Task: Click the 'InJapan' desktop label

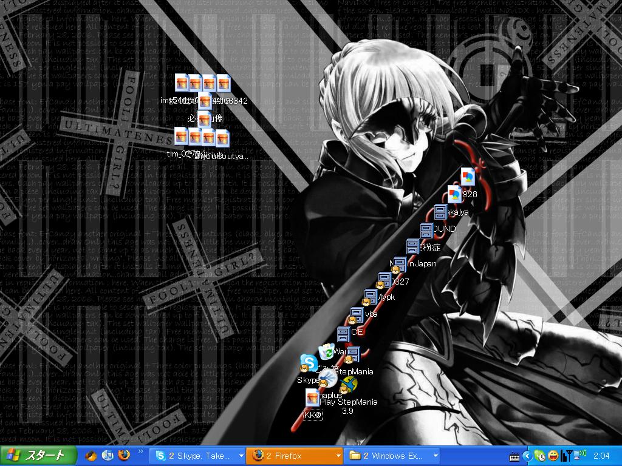Action: 422,263
